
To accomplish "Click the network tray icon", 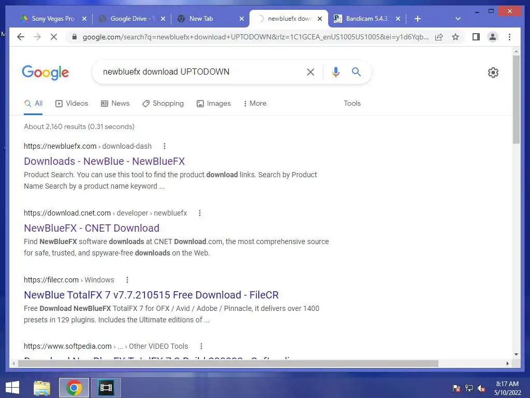I will 469,388.
